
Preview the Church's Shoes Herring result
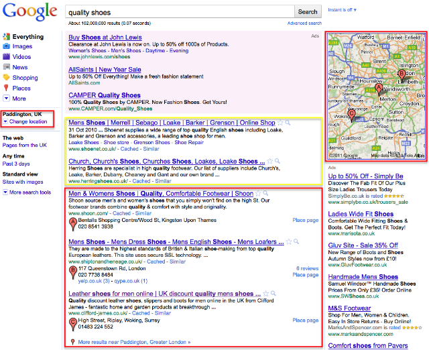point(278,161)
